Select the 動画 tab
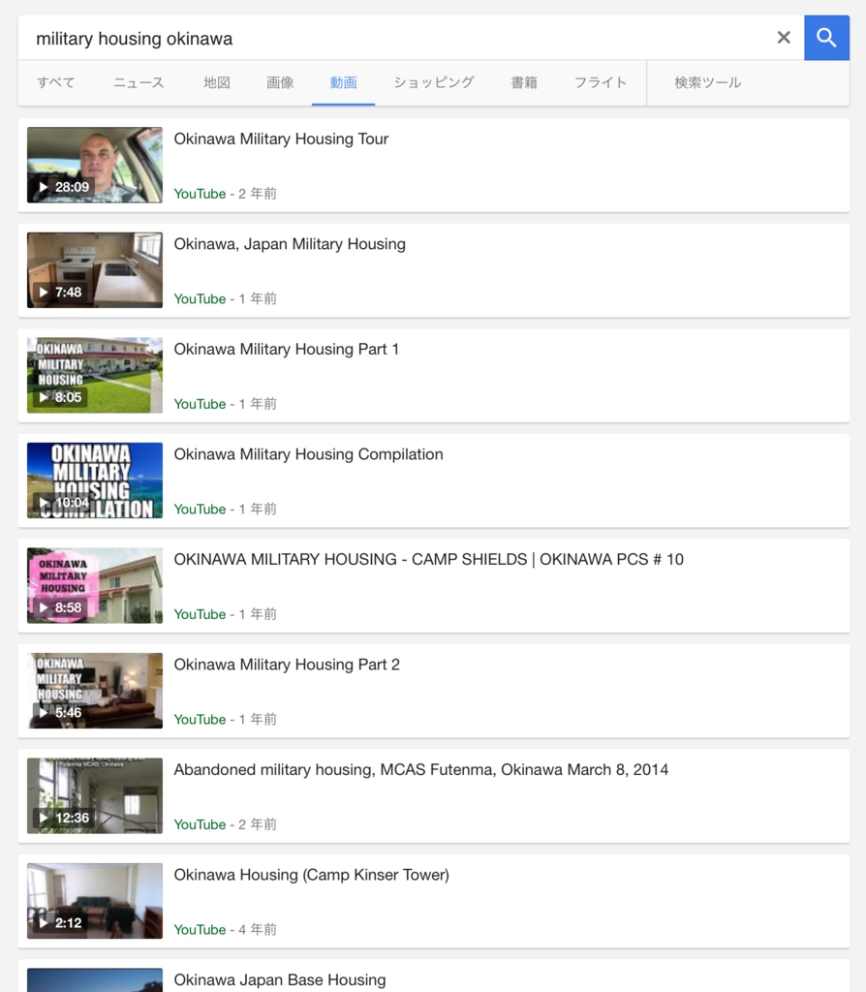The height and width of the screenshot is (992, 866). [x=344, y=83]
